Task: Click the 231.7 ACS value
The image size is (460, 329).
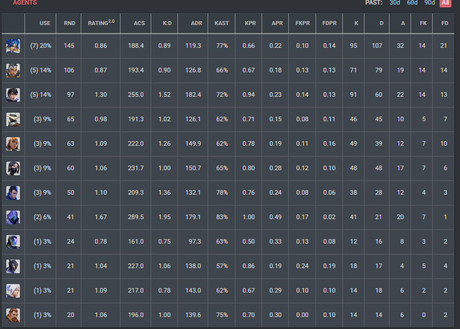Action: [x=136, y=168]
